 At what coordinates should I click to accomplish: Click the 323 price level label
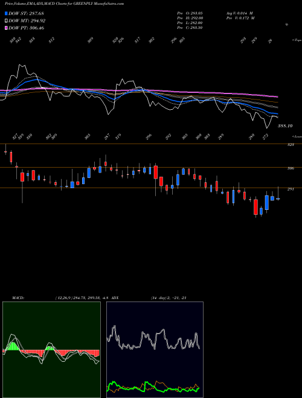point(291,145)
